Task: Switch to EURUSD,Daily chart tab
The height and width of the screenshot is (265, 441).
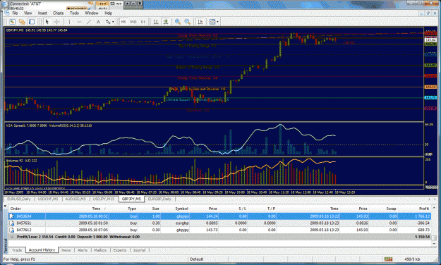Action: pyautogui.click(x=18, y=199)
